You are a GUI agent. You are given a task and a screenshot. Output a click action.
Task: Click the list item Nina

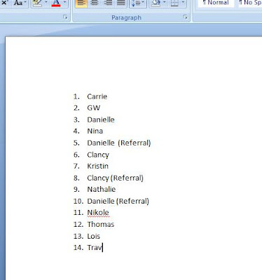[95, 131]
